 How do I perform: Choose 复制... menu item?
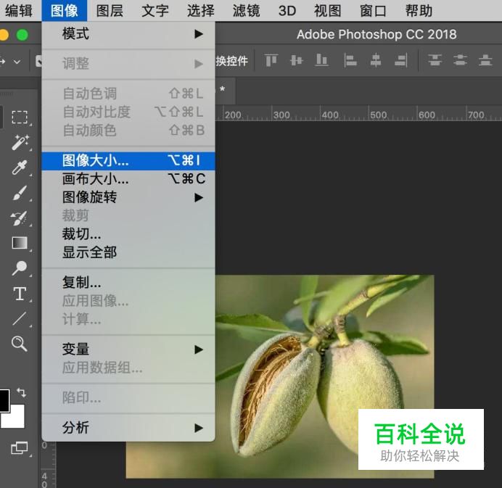[x=128, y=283]
